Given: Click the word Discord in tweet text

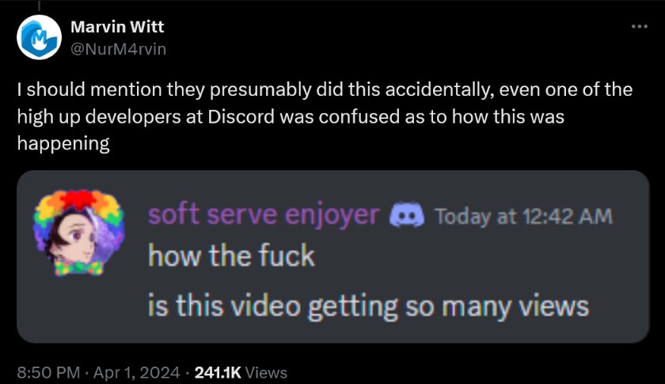Looking at the screenshot, I should 241,116.
